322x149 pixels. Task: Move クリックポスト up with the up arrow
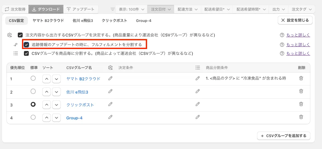click(47, 105)
